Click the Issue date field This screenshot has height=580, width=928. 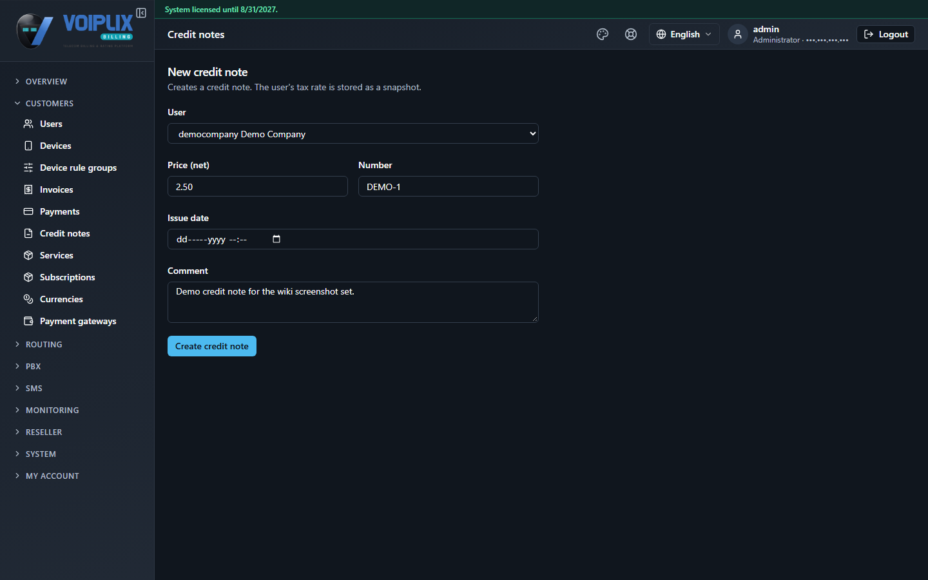coord(353,239)
